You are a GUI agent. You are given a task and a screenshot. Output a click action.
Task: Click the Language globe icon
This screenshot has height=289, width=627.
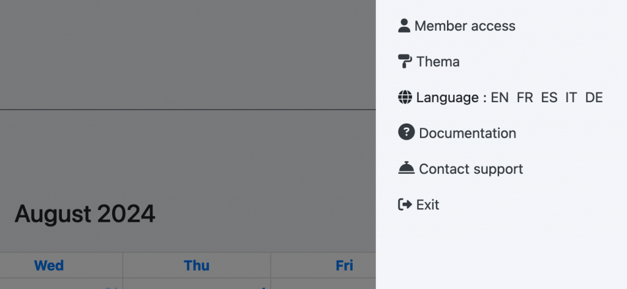tap(405, 97)
